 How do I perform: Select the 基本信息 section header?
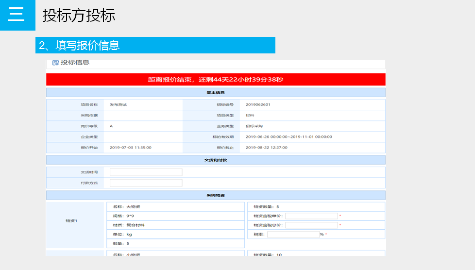click(216, 93)
